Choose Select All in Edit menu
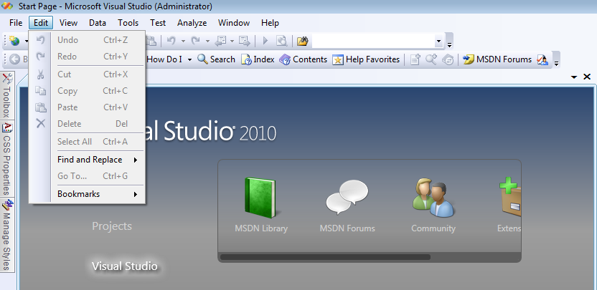Viewport: 597px width, 290px height. (88, 141)
